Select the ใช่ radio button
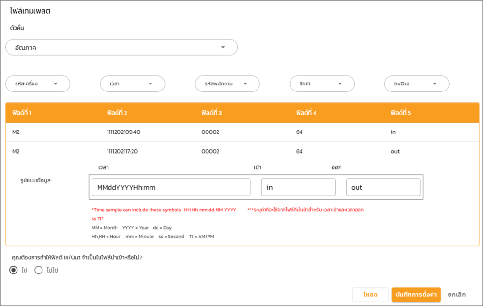 [14, 270]
